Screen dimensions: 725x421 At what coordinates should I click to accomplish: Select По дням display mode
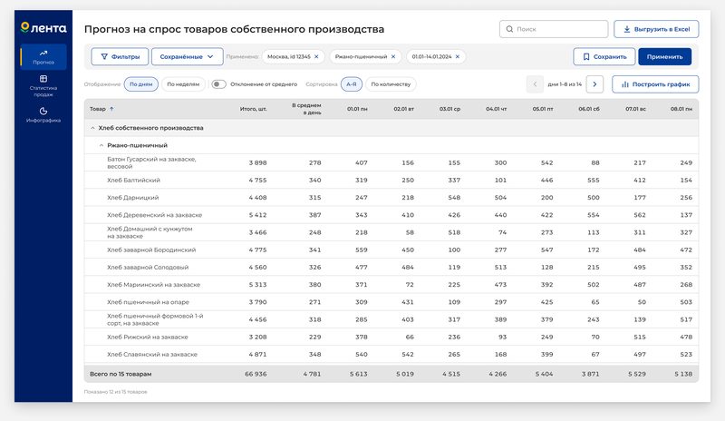pyautogui.click(x=141, y=84)
